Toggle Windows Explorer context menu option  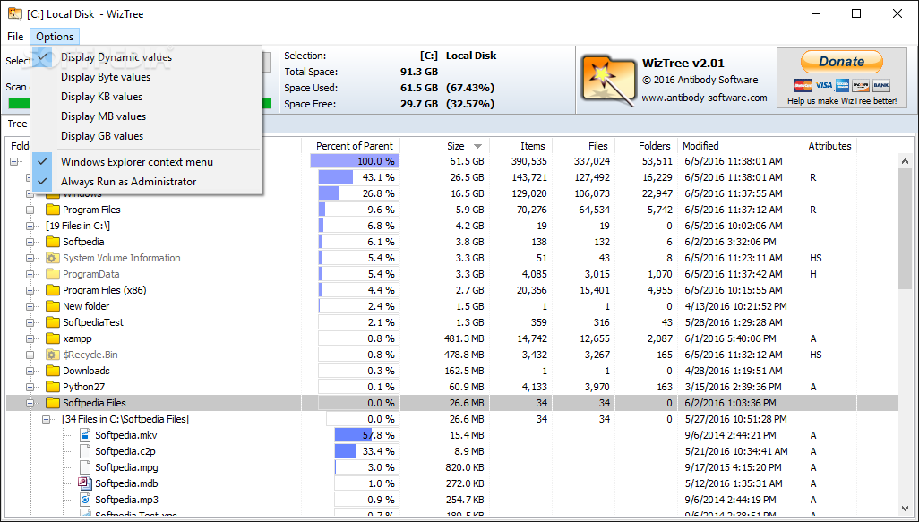coord(147,162)
